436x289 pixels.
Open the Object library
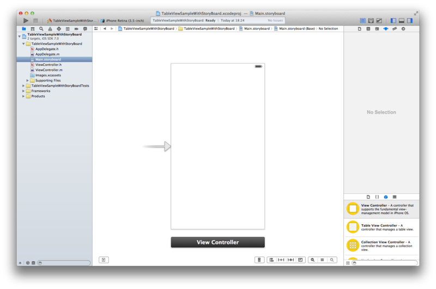386,197
